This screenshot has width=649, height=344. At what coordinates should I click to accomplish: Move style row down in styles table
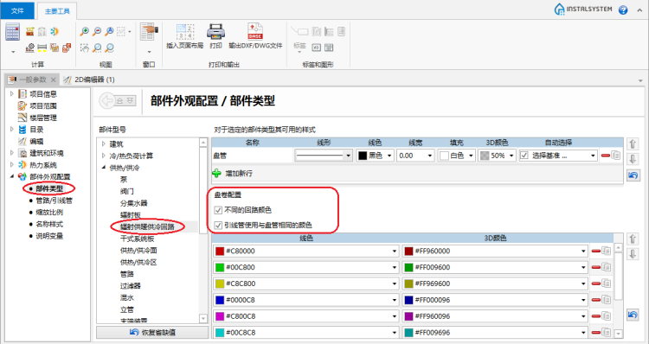click(x=633, y=159)
